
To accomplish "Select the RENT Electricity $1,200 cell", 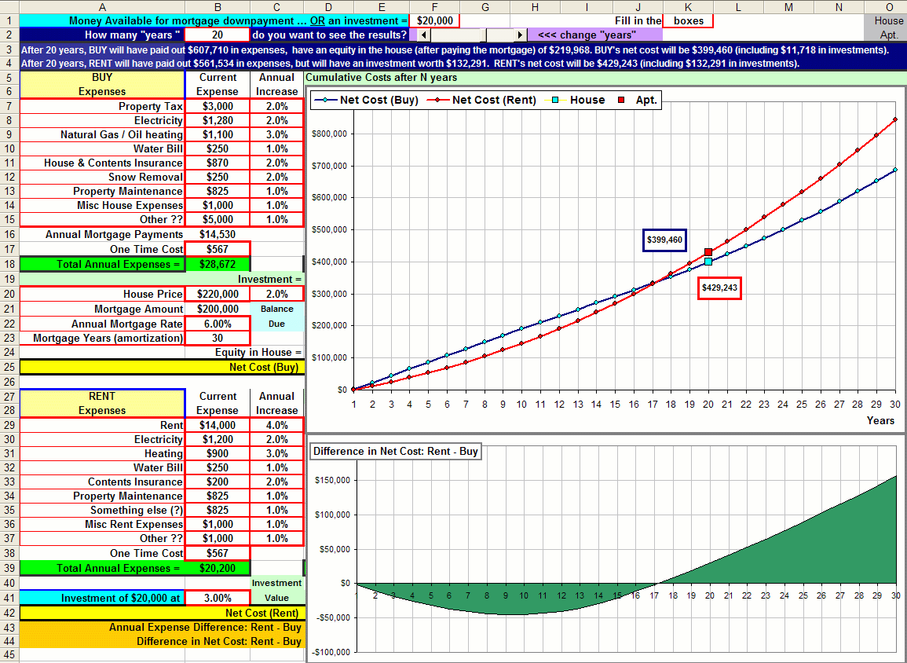I will point(218,440).
